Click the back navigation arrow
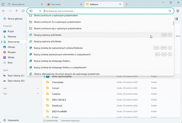 [x=4, y=11]
